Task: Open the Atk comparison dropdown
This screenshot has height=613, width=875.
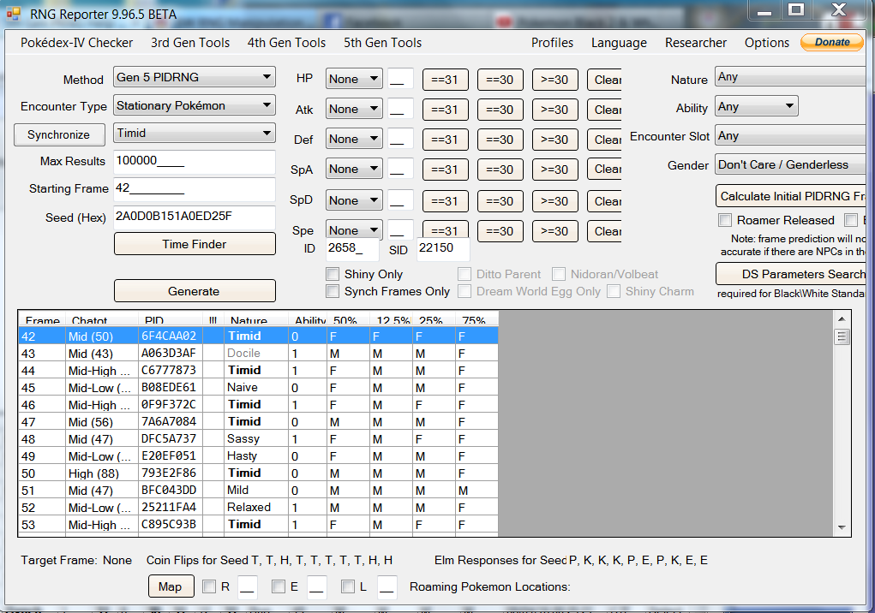Action: [x=354, y=110]
